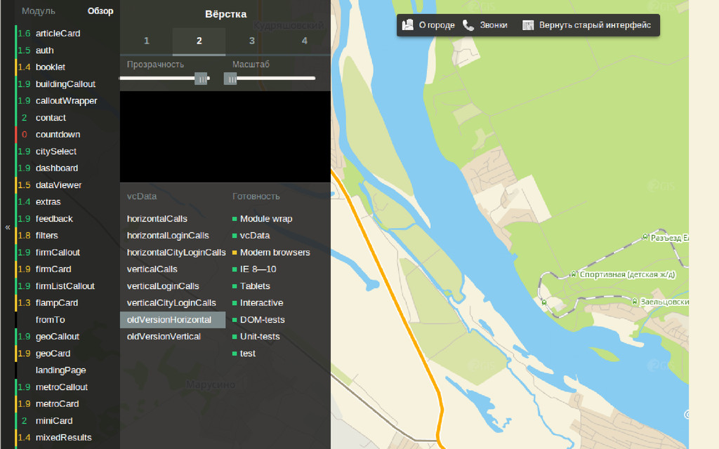Choose the horizontalCityLoginCalls vcData entry

[176, 253]
